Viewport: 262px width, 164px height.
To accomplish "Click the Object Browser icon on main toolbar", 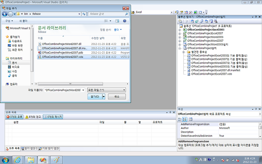I will 186,12.
